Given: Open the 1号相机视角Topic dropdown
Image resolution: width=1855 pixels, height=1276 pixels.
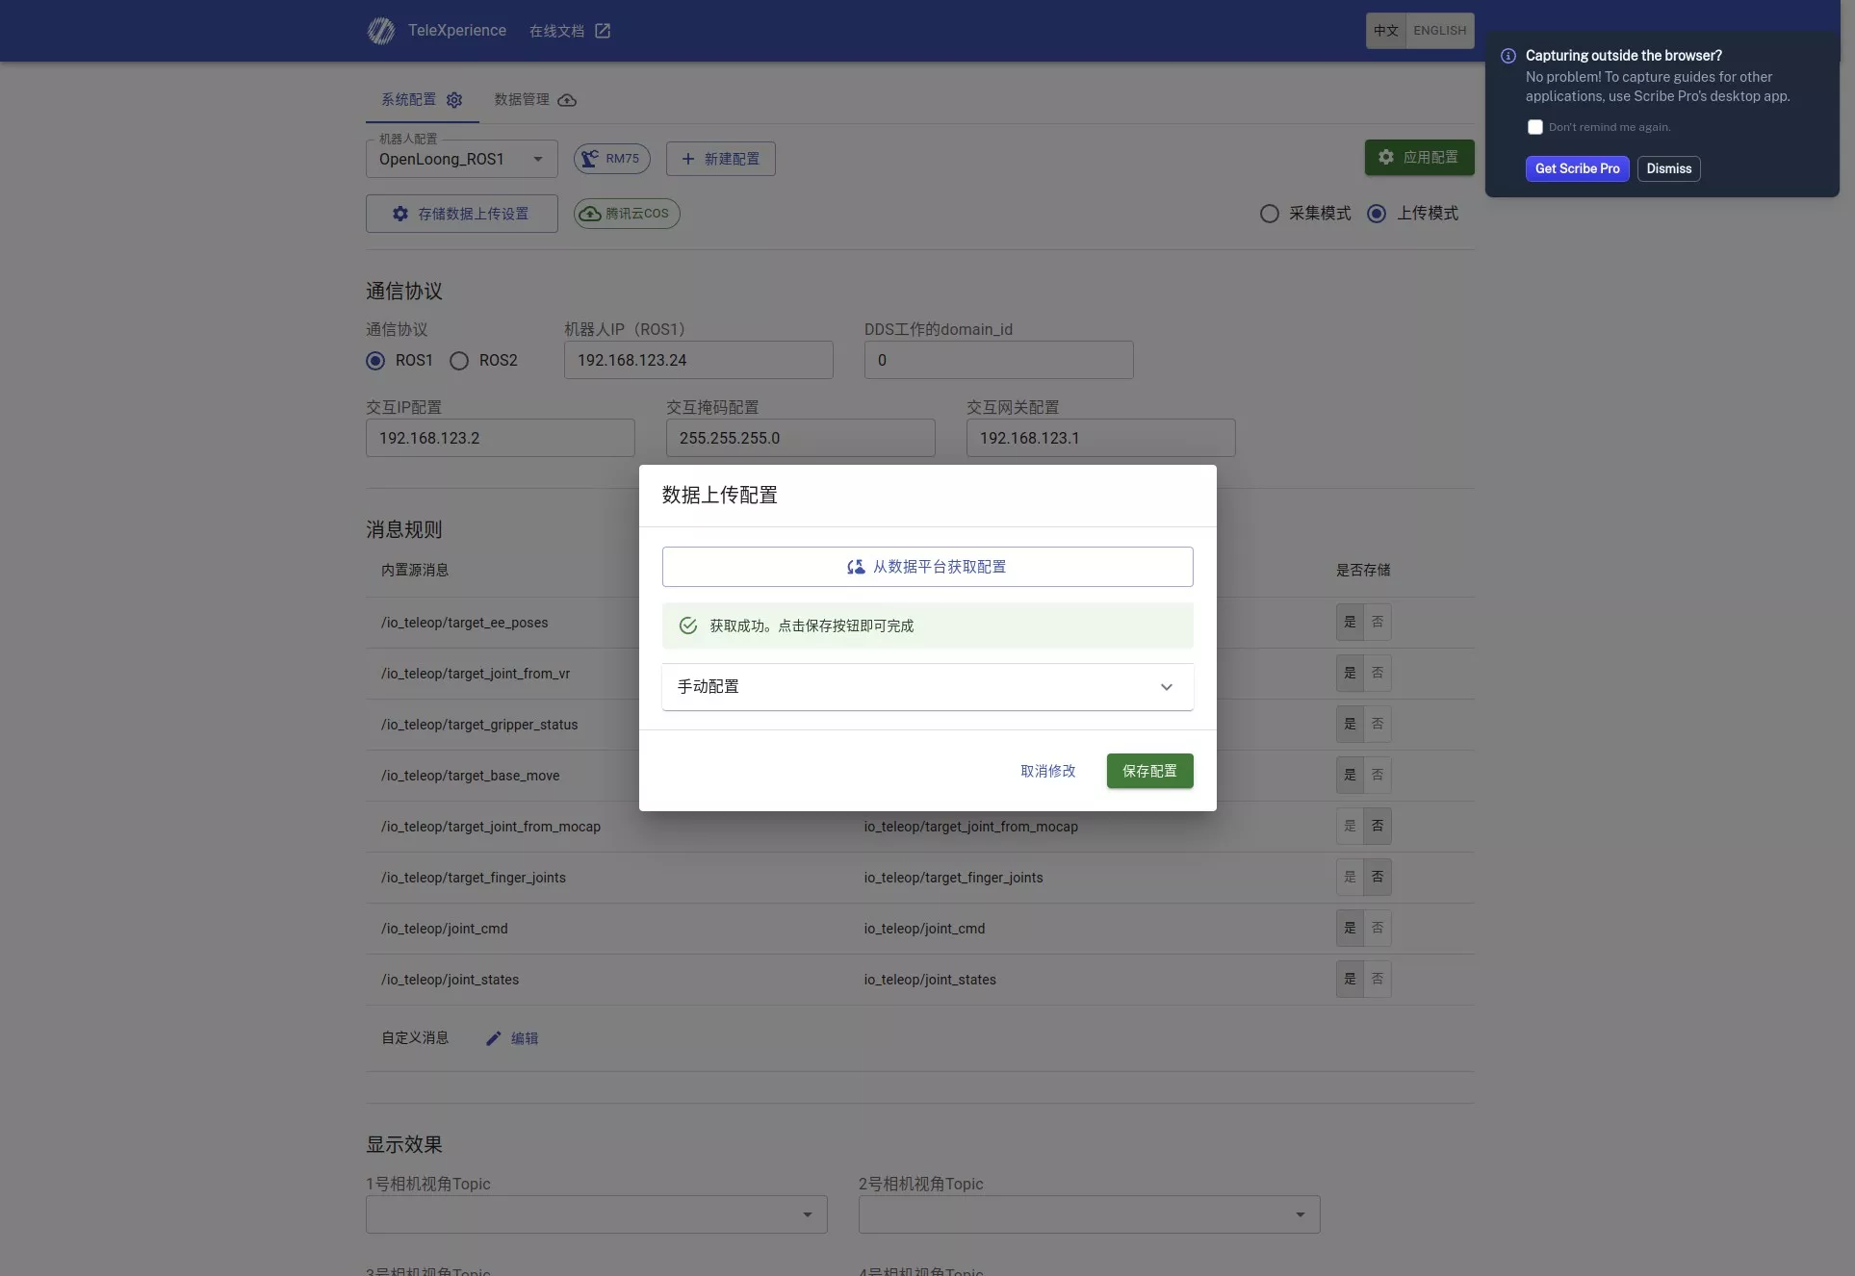Looking at the screenshot, I should (x=597, y=1214).
